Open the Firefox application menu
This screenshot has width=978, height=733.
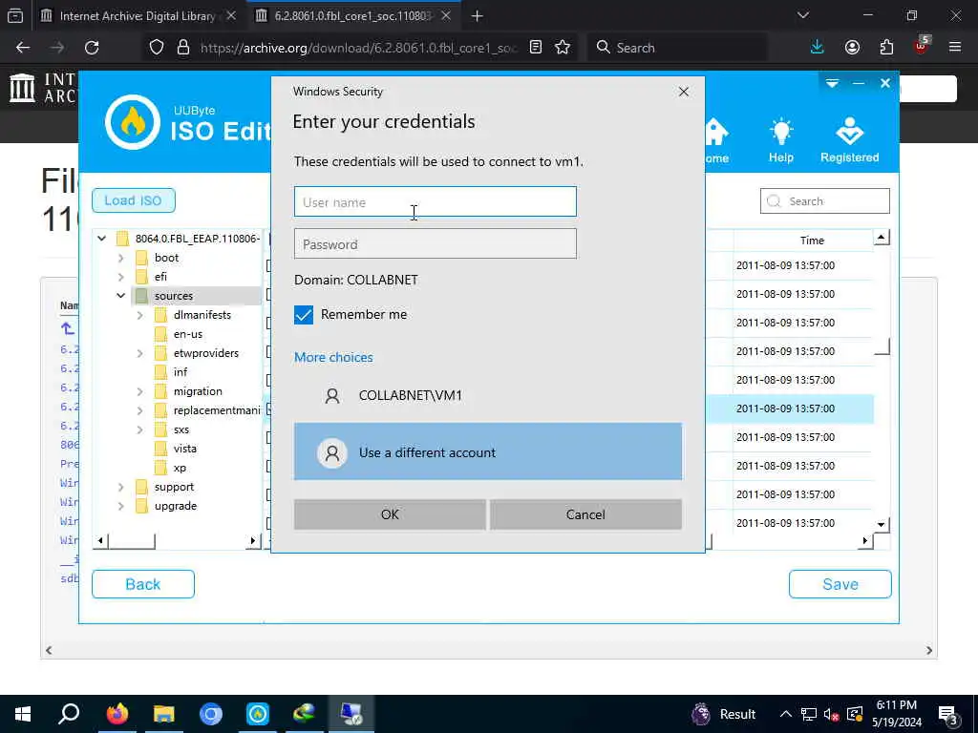(955, 48)
